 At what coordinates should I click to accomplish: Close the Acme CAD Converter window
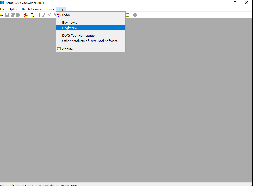(x=246, y=3)
